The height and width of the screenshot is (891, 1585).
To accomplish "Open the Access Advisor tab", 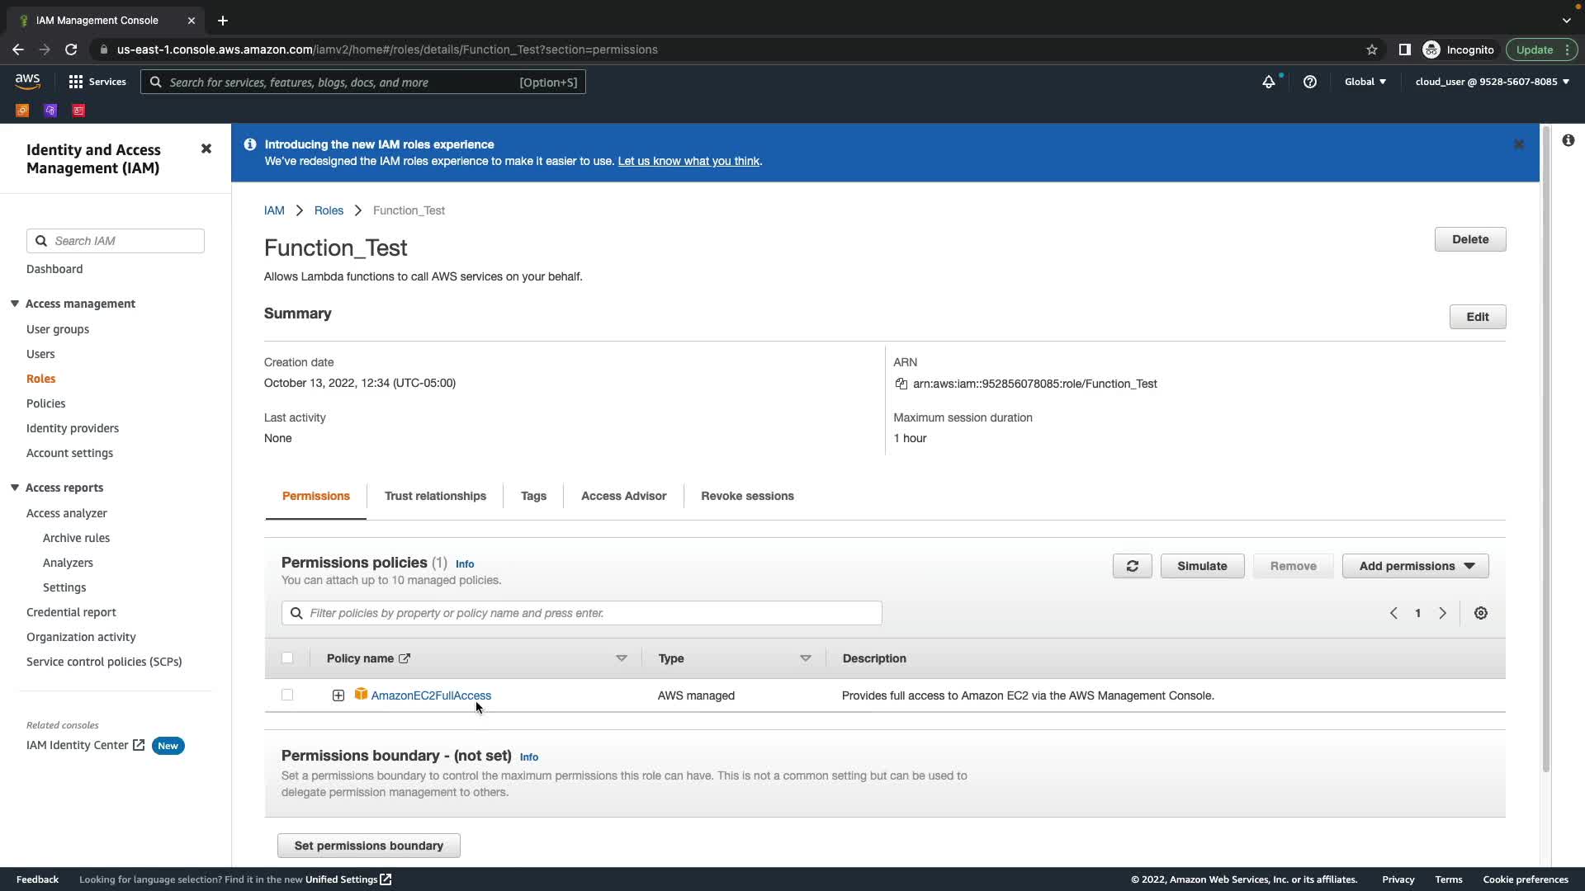I will pos(623,496).
